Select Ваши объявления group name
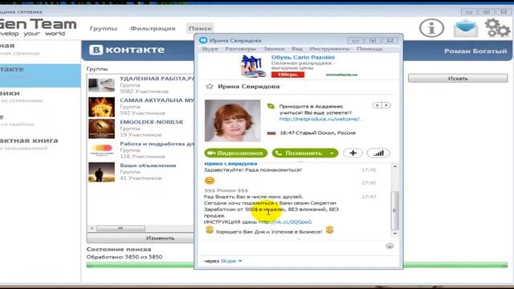The width and height of the screenshot is (514, 289). tap(148, 165)
